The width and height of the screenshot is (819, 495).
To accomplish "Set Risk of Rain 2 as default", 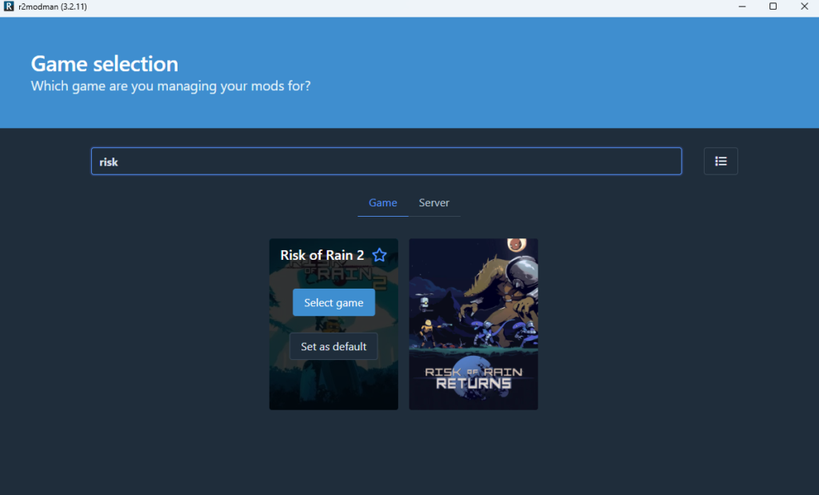I will click(334, 346).
